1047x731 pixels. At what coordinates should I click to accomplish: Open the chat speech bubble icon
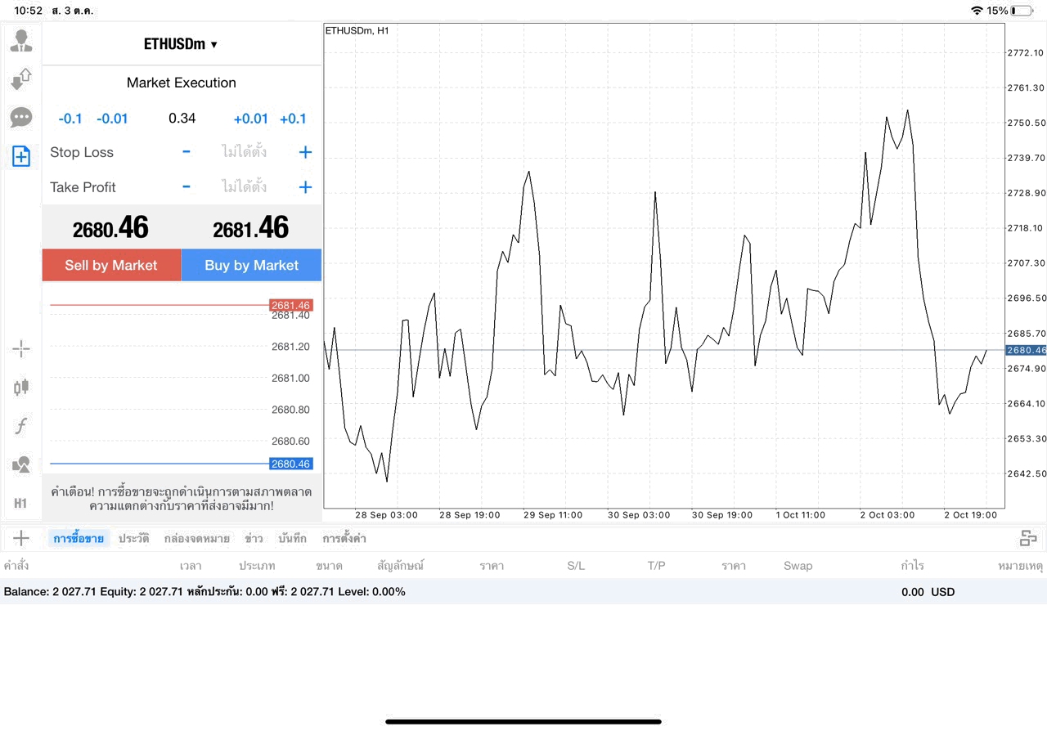click(21, 118)
